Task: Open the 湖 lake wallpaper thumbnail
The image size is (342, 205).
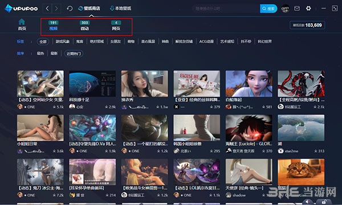Action: [x=301, y=128]
